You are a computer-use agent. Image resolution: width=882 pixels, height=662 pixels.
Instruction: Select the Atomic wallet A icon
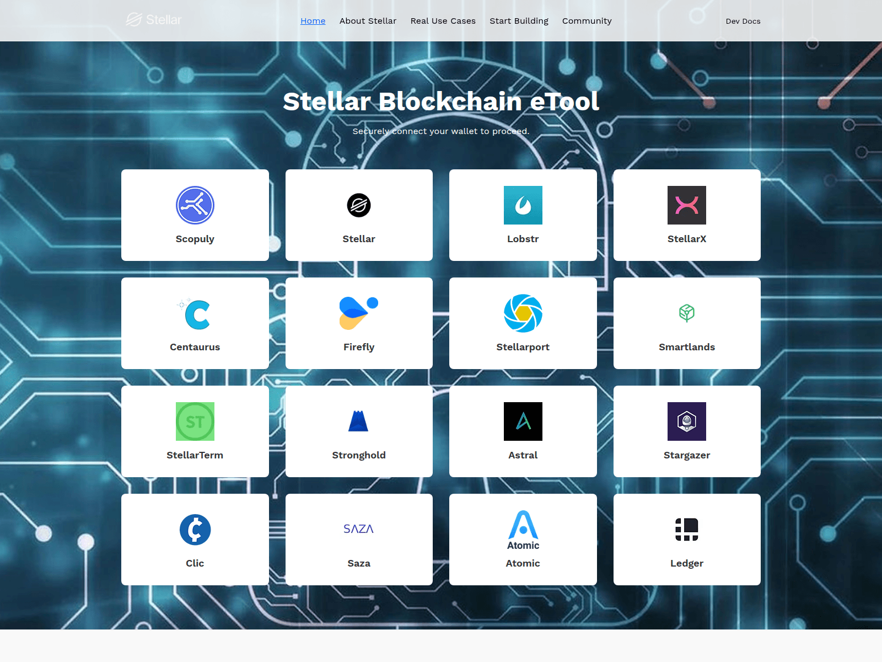point(523,530)
